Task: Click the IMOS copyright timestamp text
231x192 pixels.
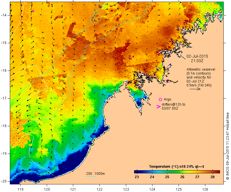Action: (x=227, y=146)
